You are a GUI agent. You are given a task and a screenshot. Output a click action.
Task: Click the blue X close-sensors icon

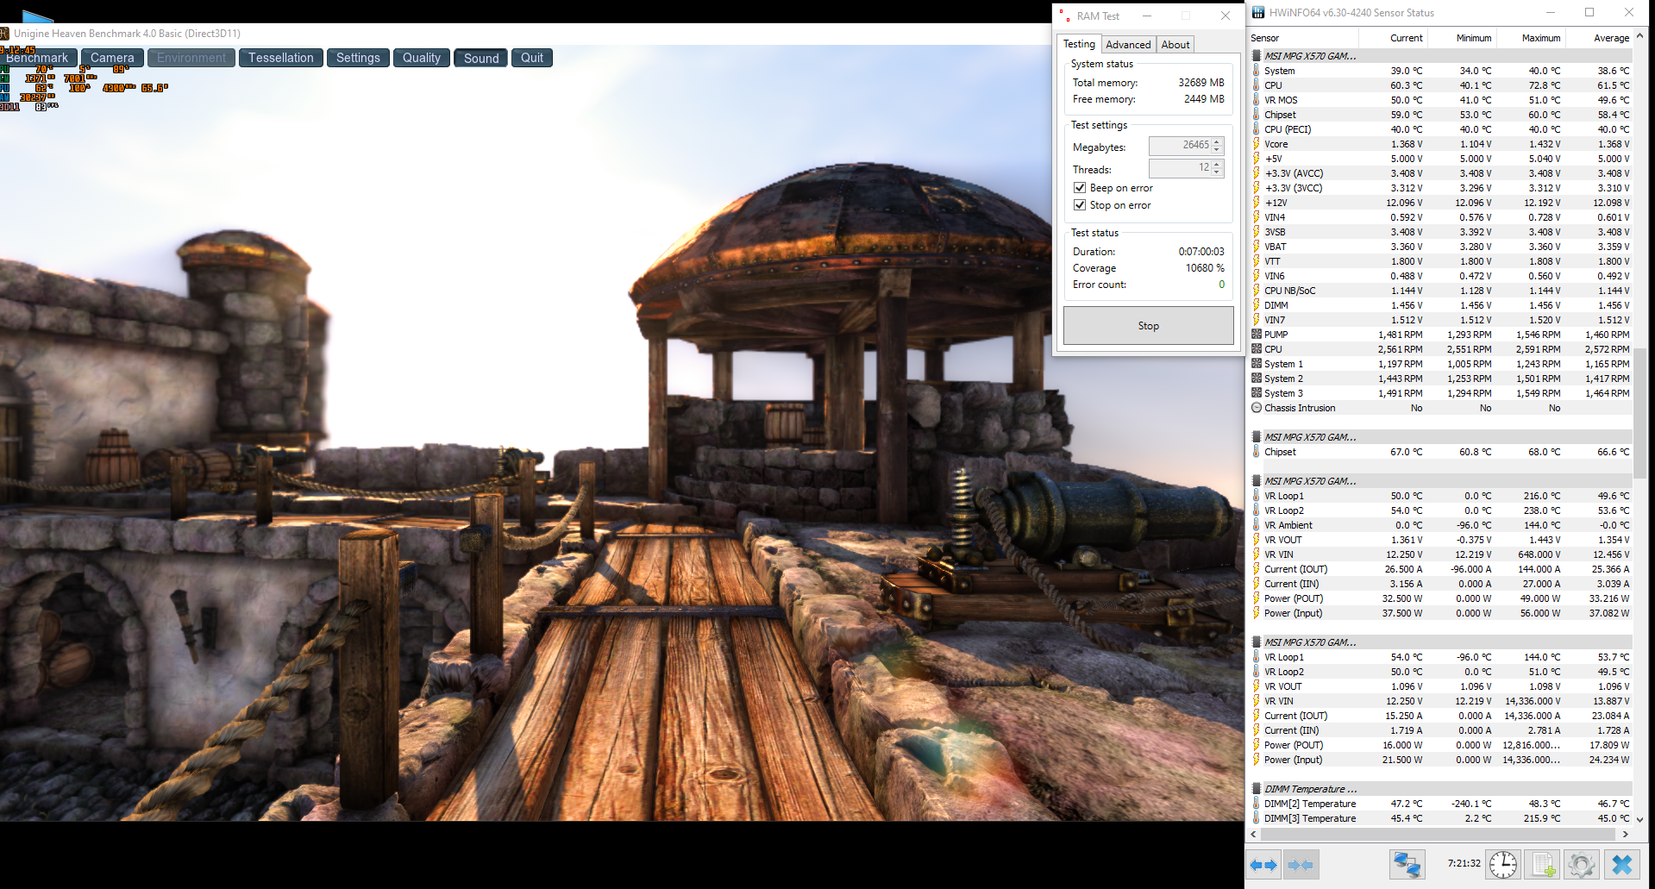click(1622, 864)
